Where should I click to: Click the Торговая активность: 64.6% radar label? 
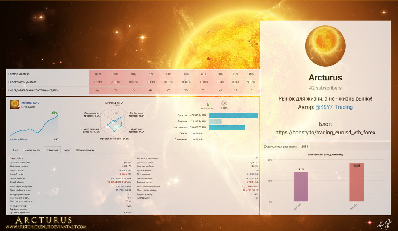114,139
